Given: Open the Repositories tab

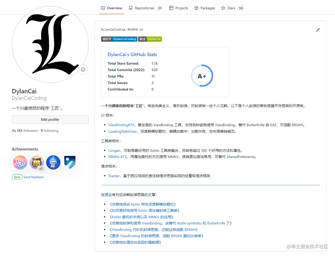Looking at the screenshot, I should click(x=146, y=8).
